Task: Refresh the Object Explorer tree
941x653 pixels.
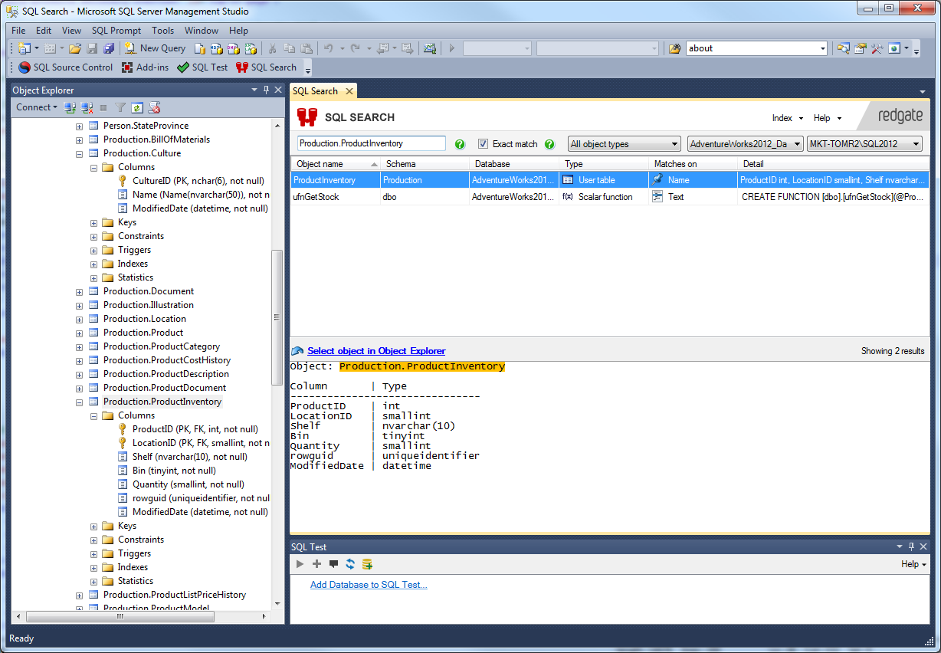Action: (136, 107)
